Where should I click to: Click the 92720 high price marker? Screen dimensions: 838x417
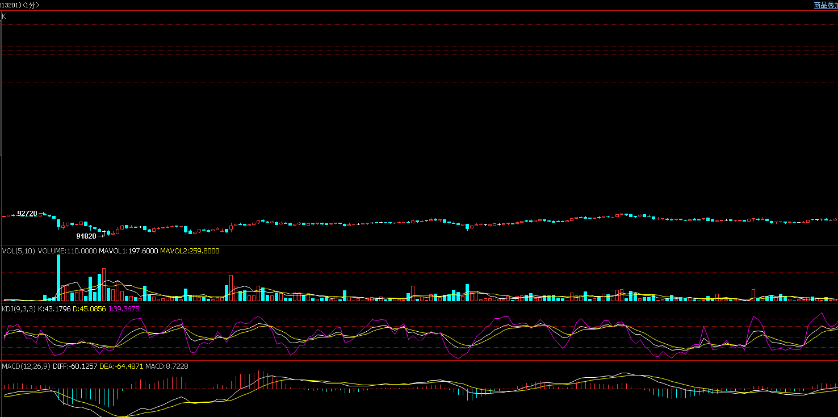click(x=27, y=214)
